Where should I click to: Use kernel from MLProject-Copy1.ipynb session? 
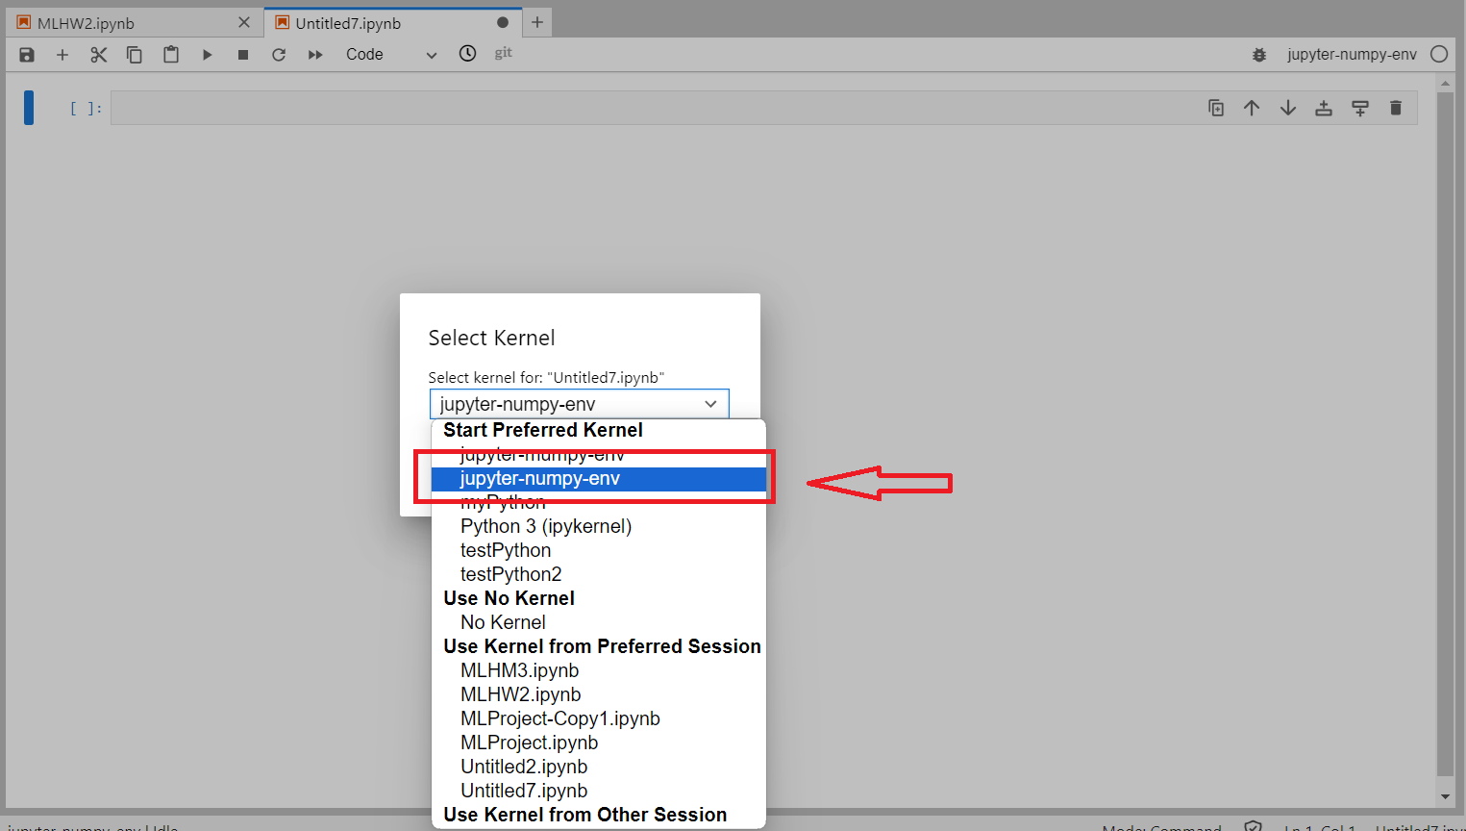coord(599,718)
